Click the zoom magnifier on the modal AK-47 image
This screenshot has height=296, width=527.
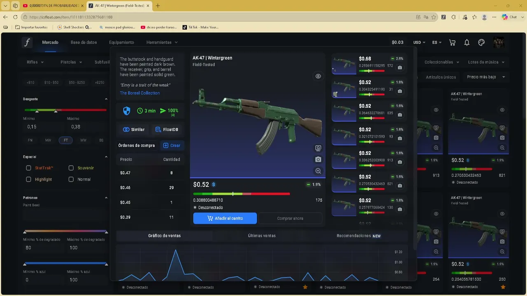tap(318, 171)
